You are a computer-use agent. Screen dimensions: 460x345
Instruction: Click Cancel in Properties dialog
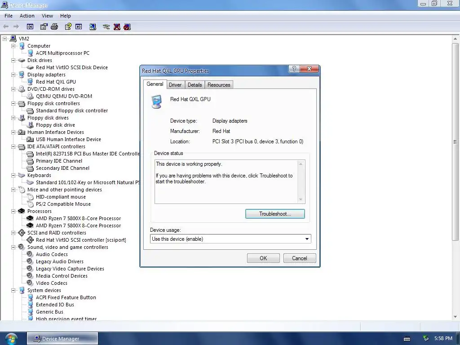coord(300,258)
